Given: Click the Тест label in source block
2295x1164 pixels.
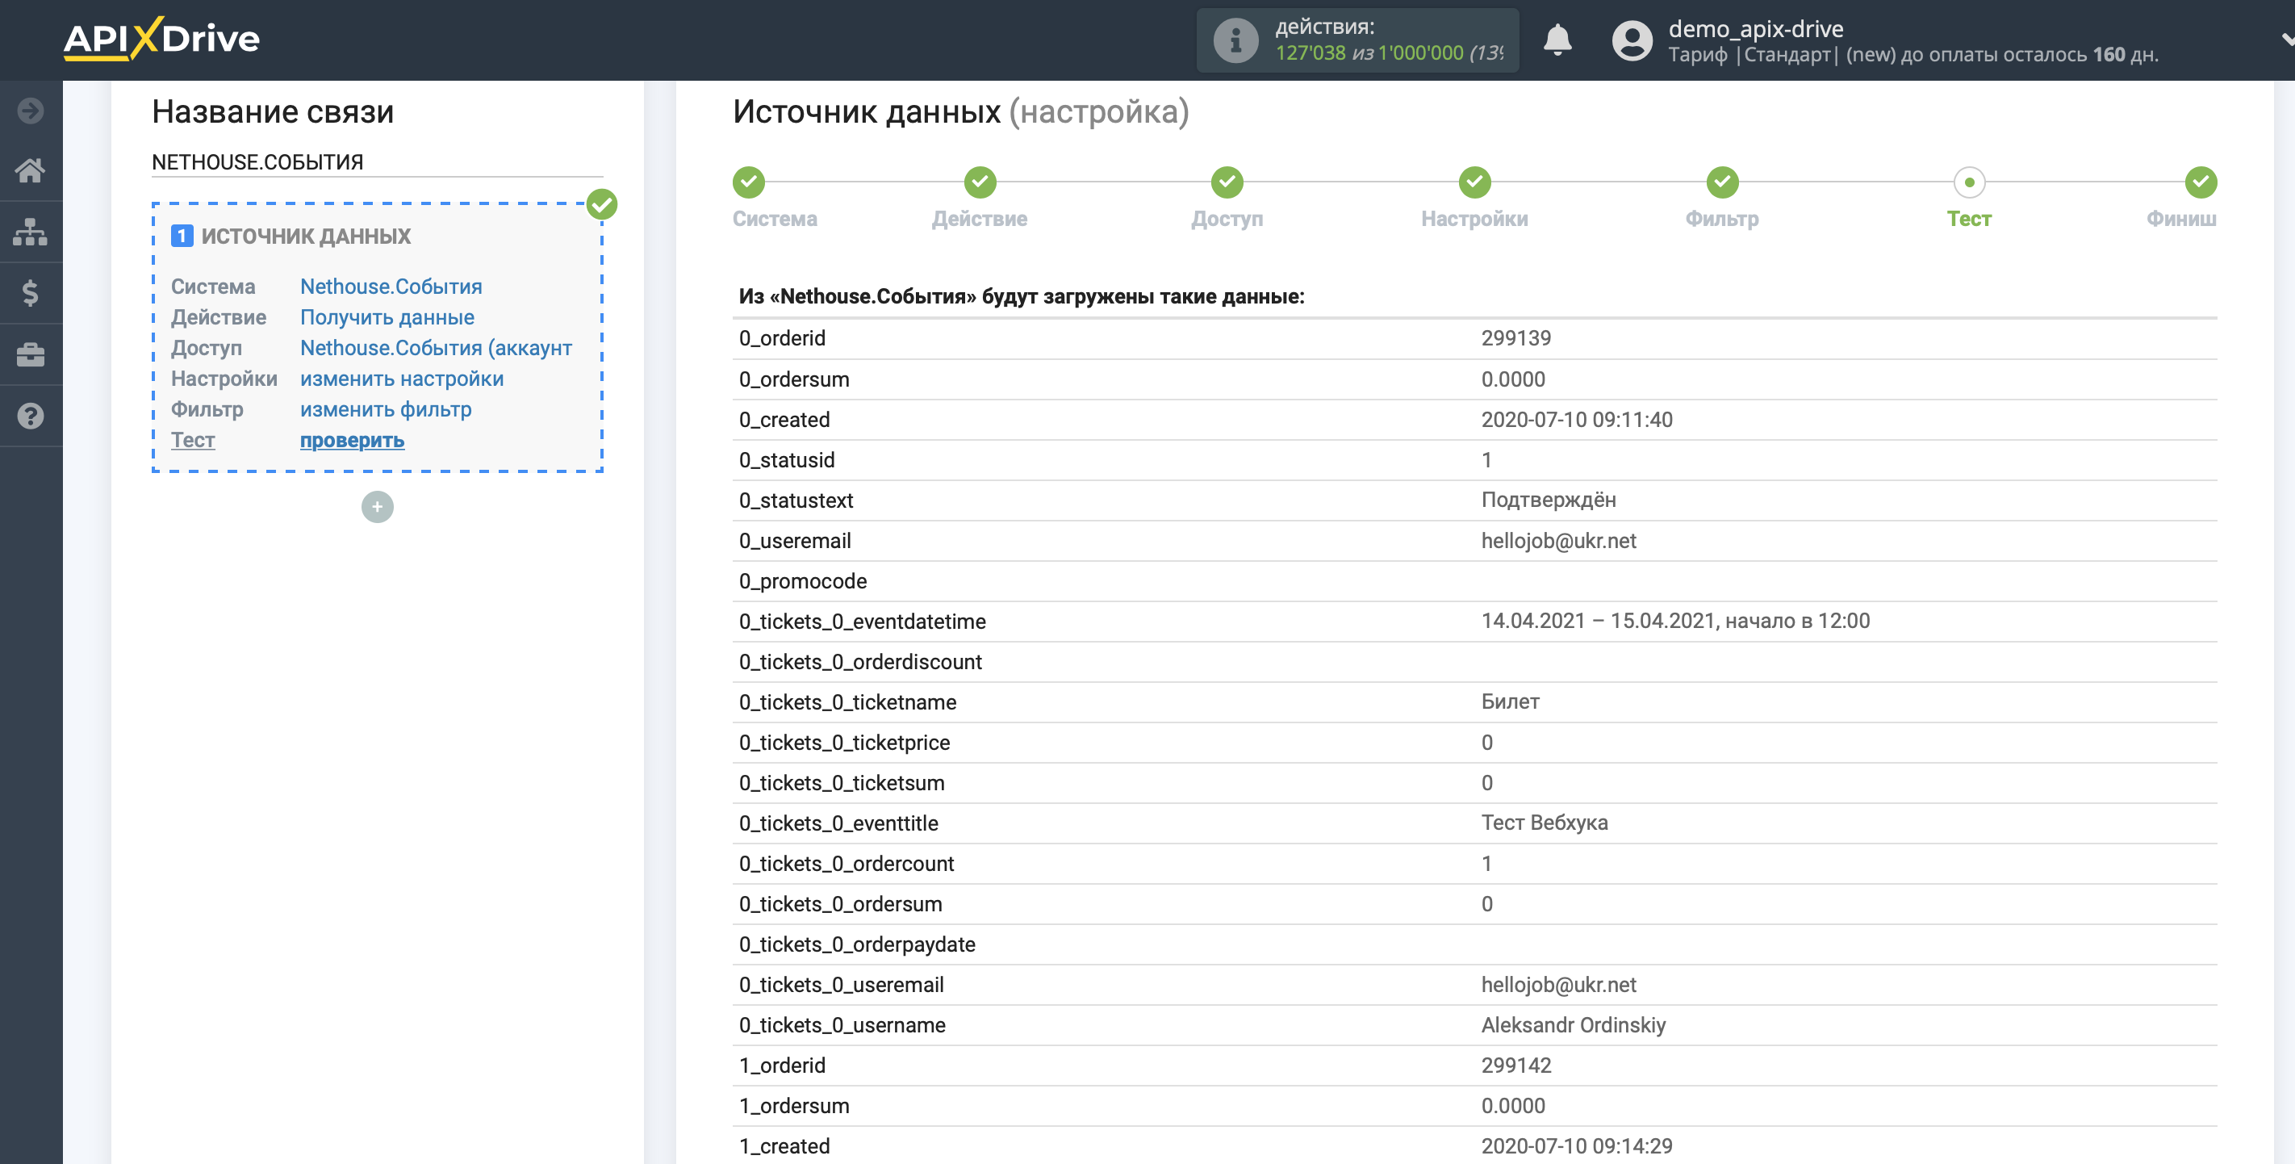Looking at the screenshot, I should (x=192, y=440).
